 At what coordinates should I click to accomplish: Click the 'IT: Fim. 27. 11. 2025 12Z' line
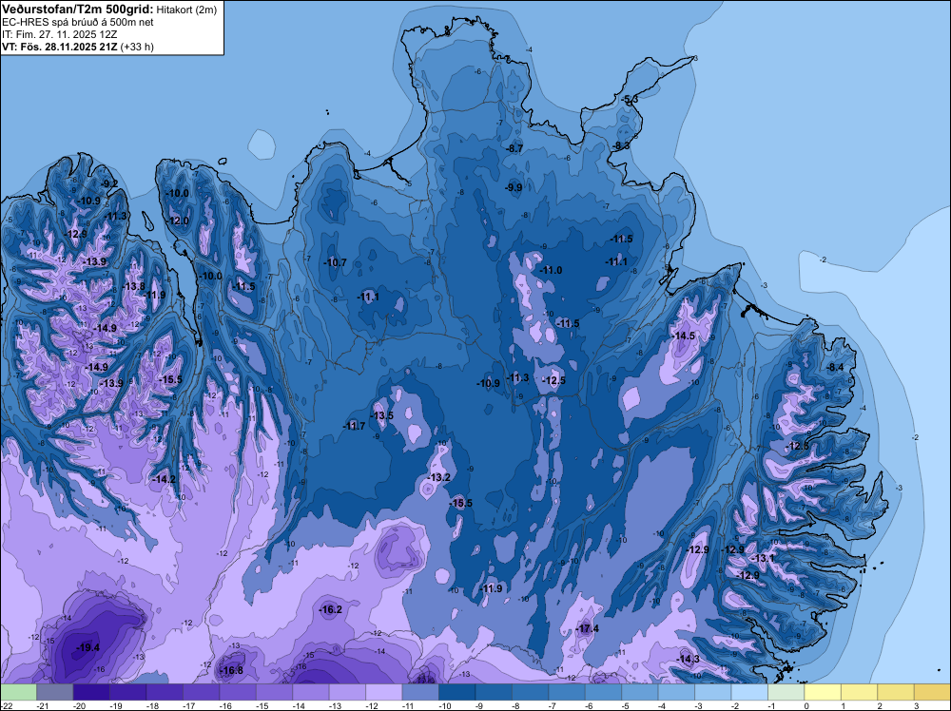click(x=59, y=34)
